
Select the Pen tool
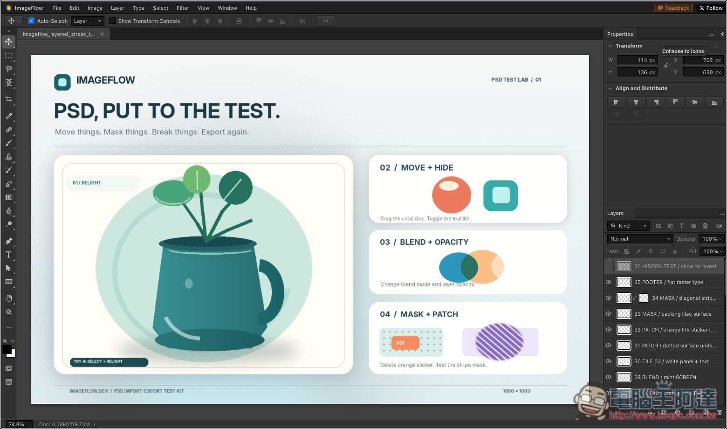(x=9, y=241)
